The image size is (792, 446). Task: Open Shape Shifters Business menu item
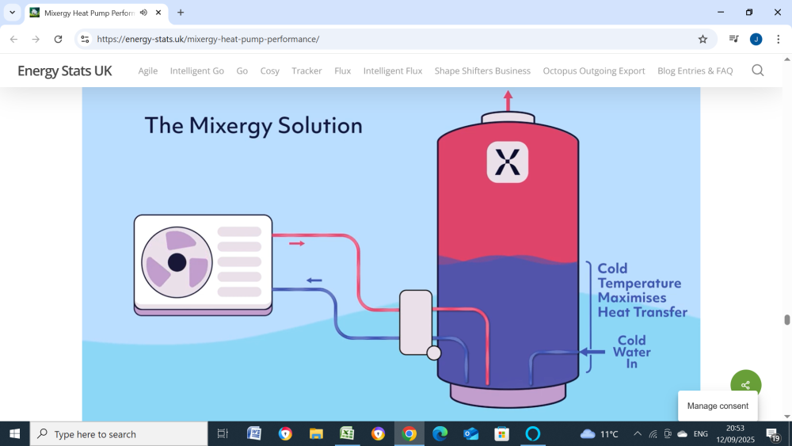click(x=482, y=71)
